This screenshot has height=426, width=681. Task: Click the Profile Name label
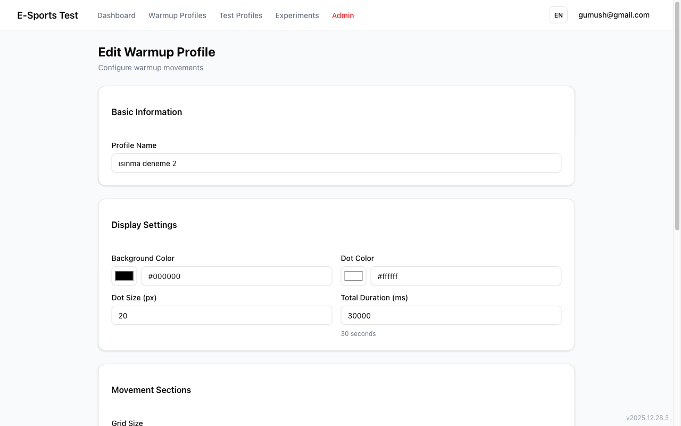pyautogui.click(x=134, y=145)
